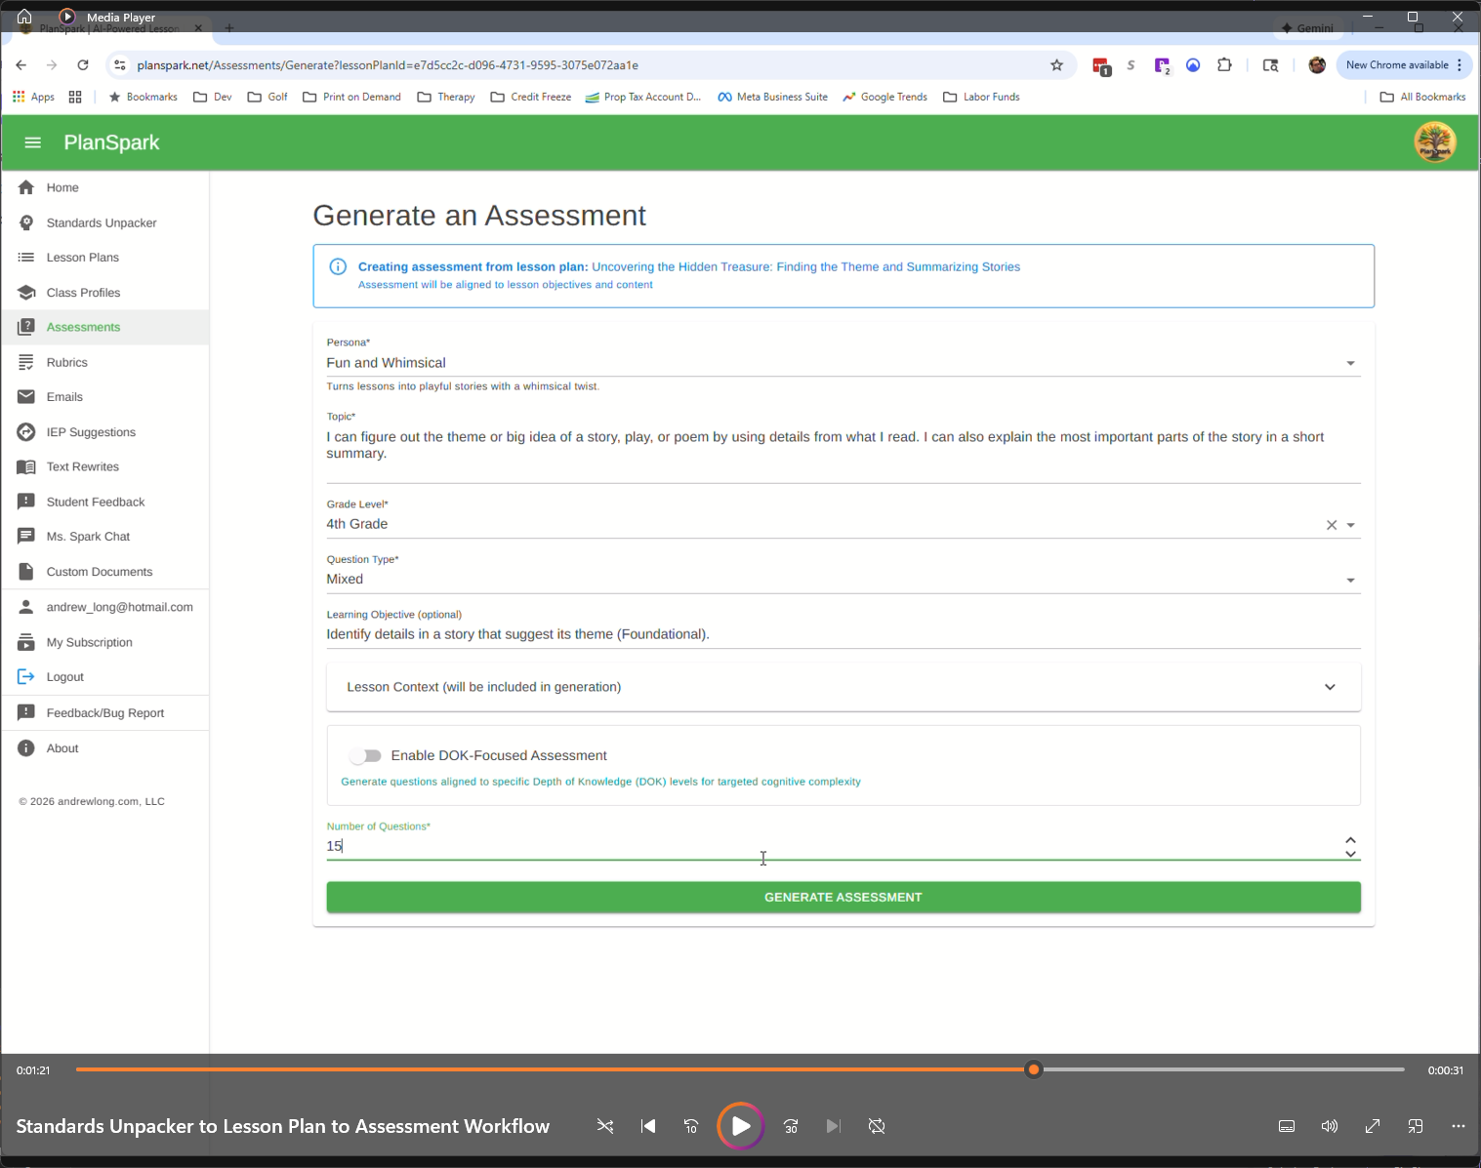Select Logout from the sidebar
The height and width of the screenshot is (1168, 1481).
pyautogui.click(x=64, y=676)
